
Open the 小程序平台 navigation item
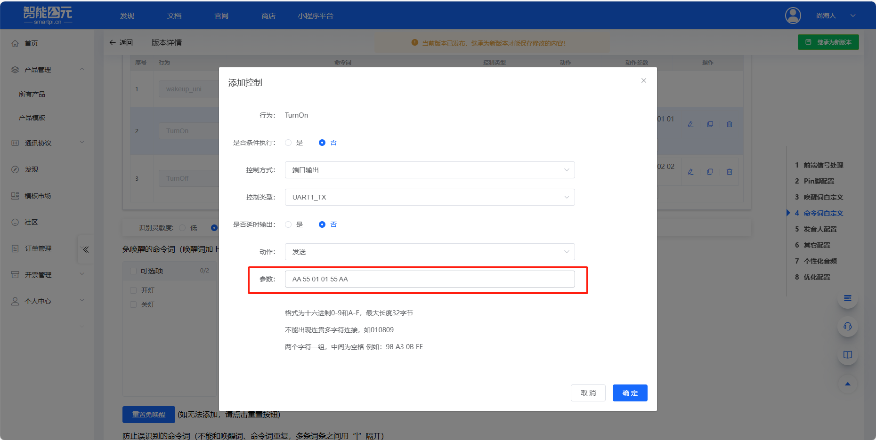[316, 16]
